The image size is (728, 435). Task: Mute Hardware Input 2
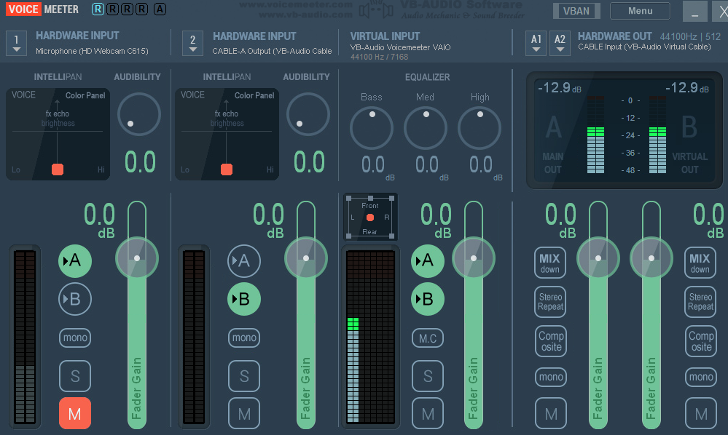pyautogui.click(x=243, y=413)
